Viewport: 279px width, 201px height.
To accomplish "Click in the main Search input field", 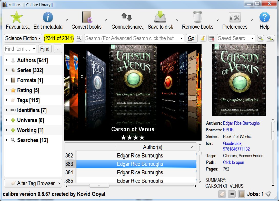I will point(132,38).
